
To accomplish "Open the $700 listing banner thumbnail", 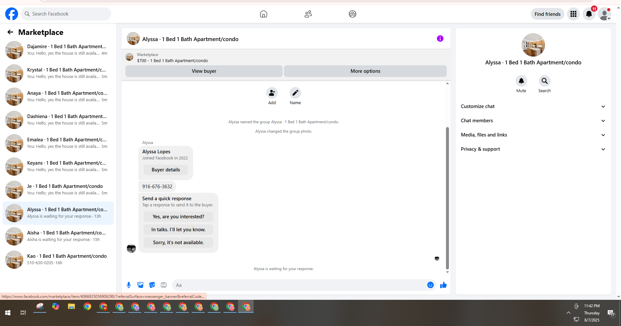I will pos(129,57).
